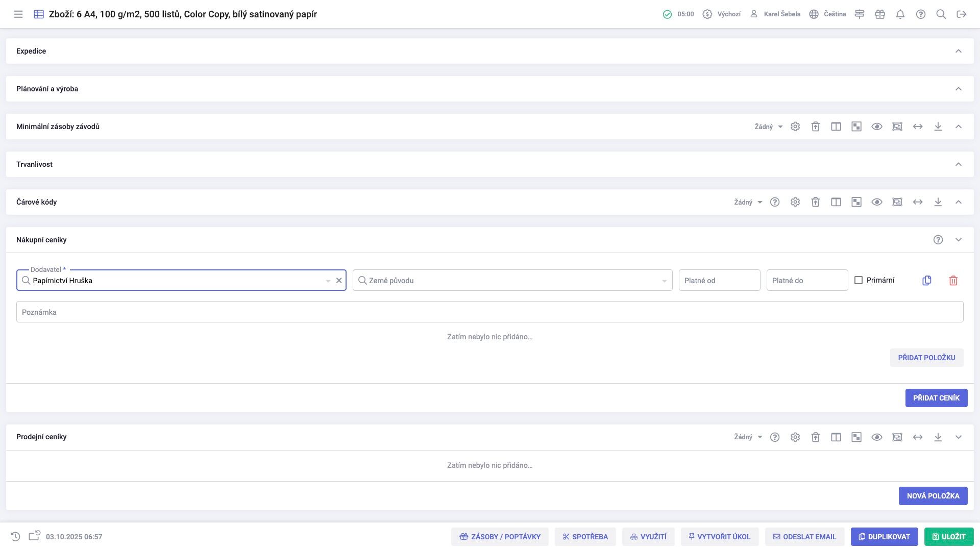Toggle visibility eye in Prodejní ceníky
This screenshot has height=551, width=980.
tap(877, 437)
